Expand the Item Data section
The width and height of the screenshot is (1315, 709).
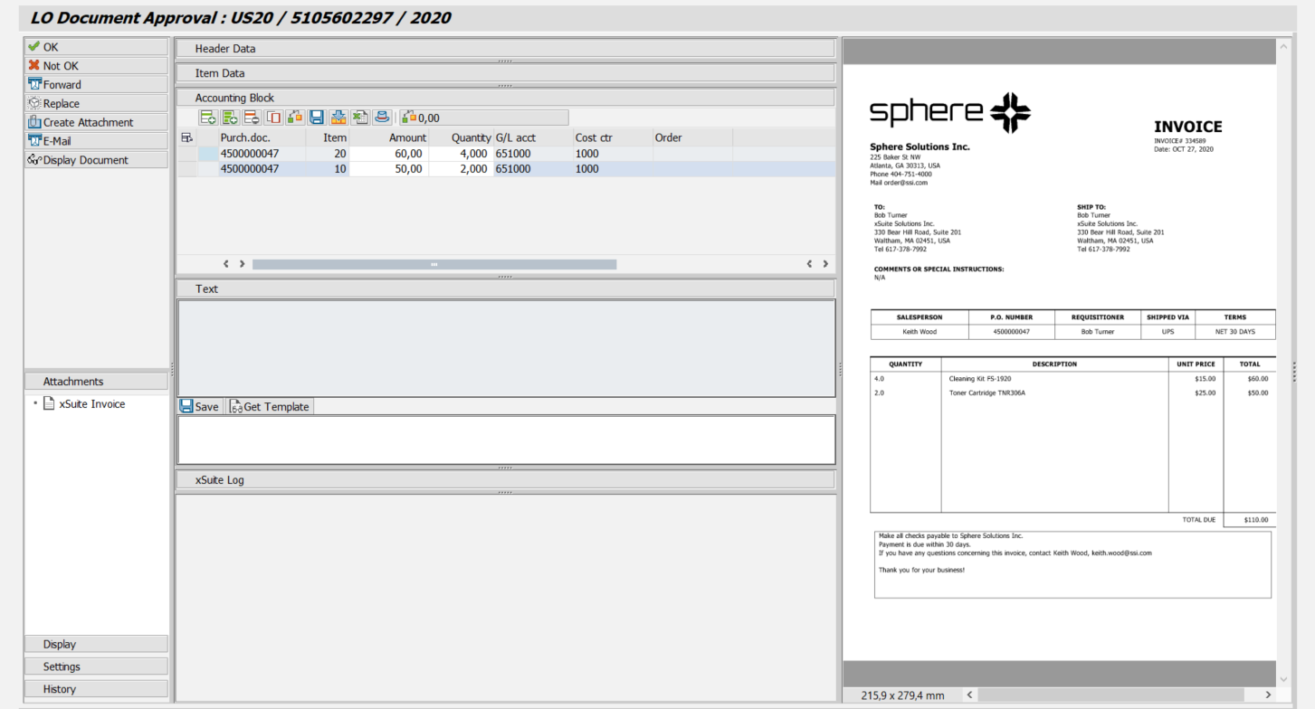pyautogui.click(x=504, y=73)
